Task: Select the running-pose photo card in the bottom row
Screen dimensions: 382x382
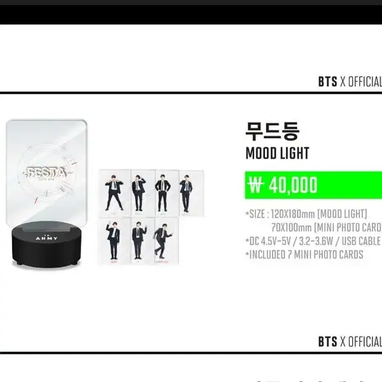Action: pos(167,241)
